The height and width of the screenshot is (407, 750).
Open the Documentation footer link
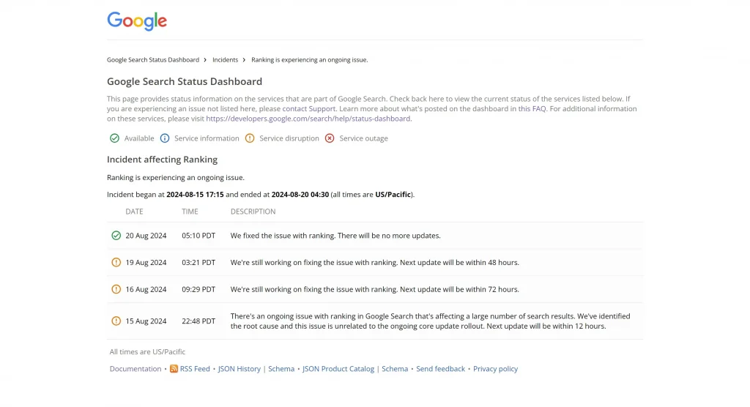(135, 369)
